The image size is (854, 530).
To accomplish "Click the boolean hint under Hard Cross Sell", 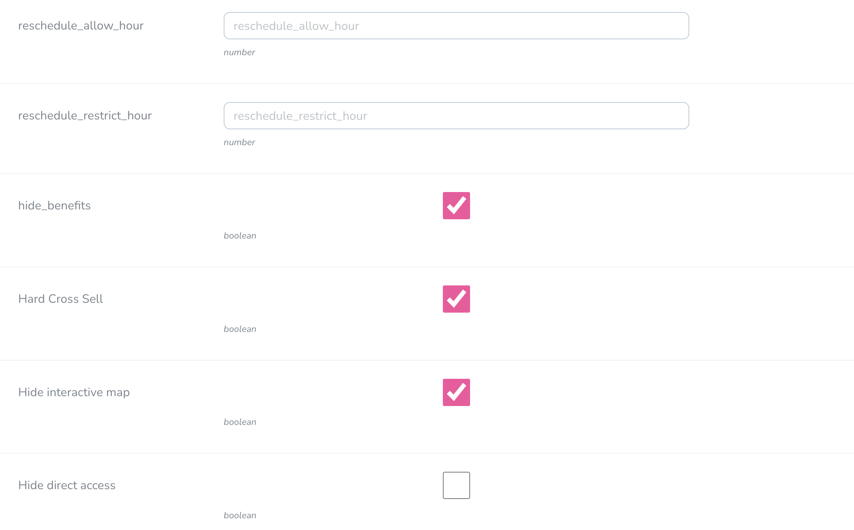I will [x=240, y=329].
